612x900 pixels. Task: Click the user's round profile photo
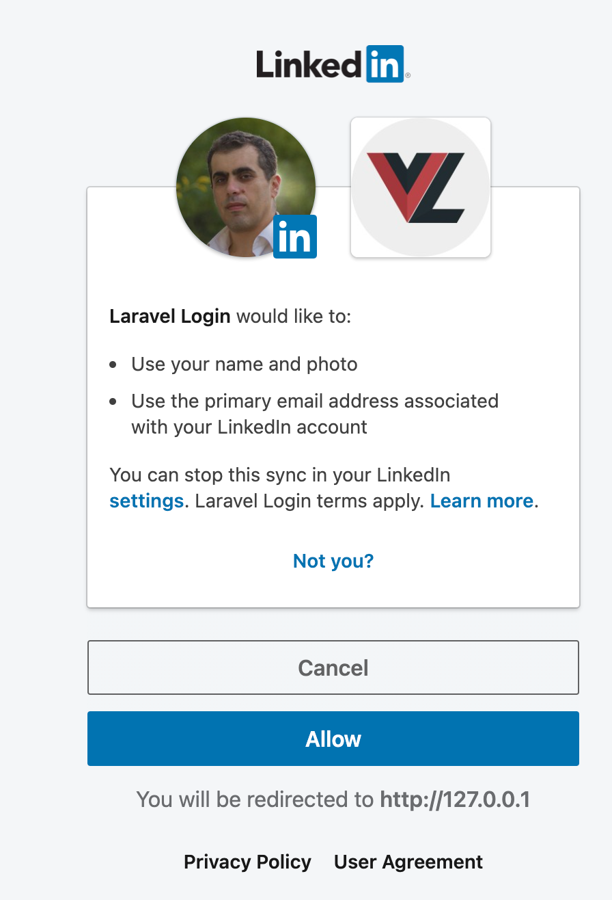coord(246,187)
